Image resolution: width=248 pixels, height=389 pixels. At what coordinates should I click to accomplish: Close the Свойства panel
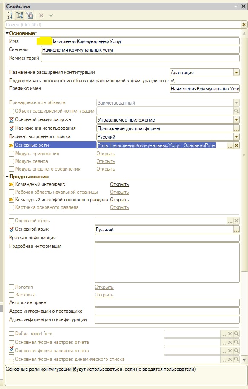(244, 6)
